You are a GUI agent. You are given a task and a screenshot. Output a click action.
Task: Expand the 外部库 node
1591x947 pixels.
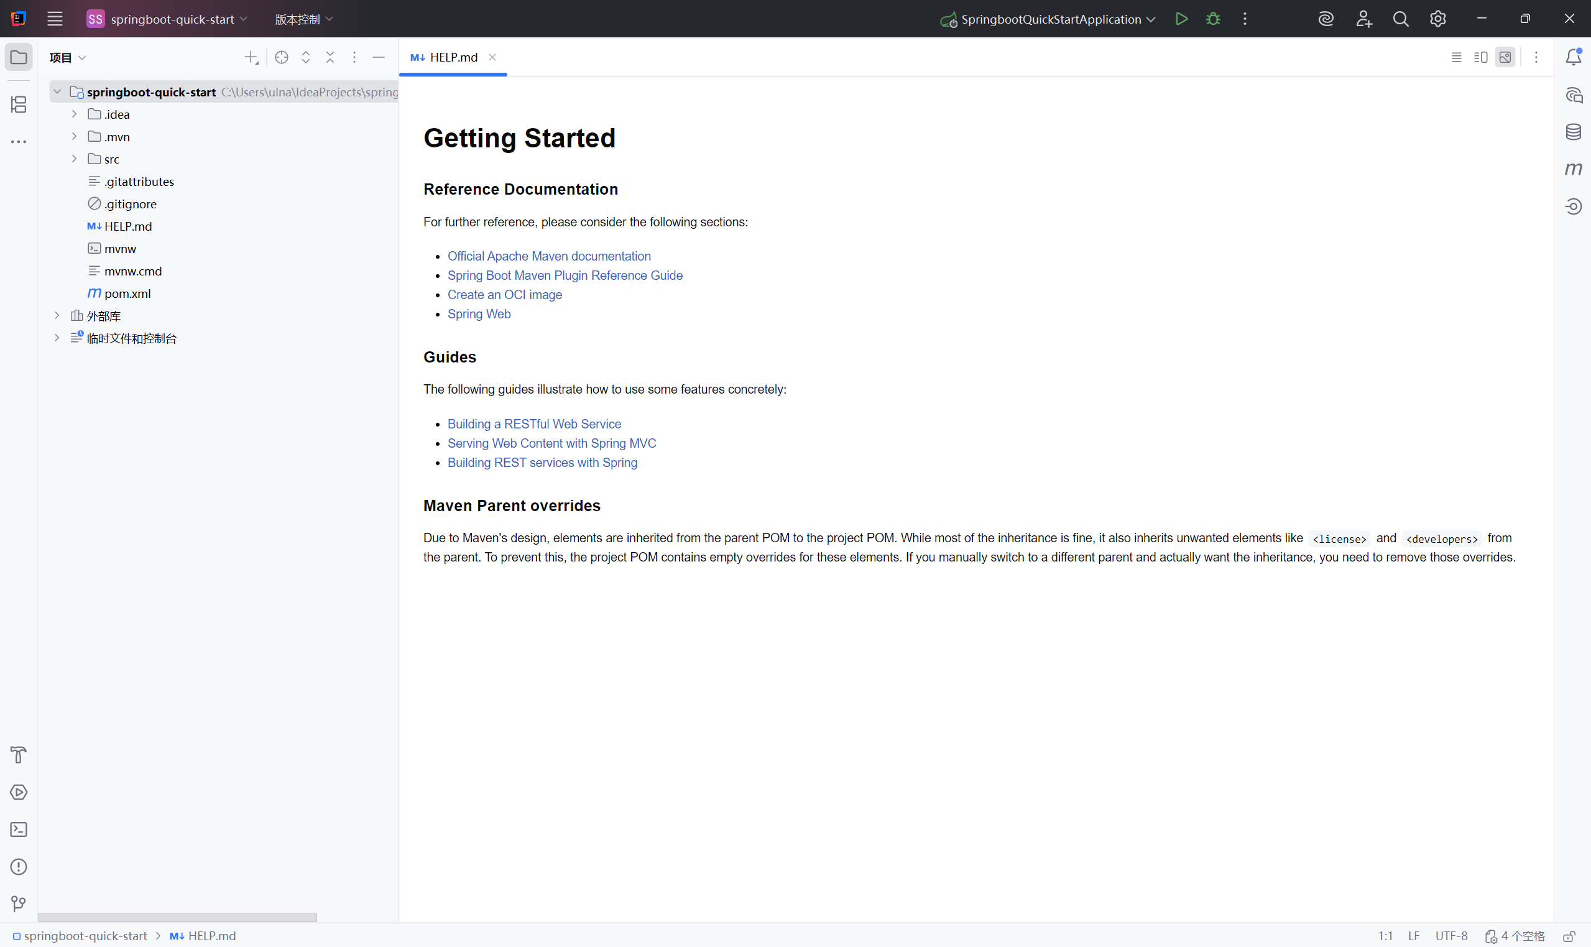point(57,316)
